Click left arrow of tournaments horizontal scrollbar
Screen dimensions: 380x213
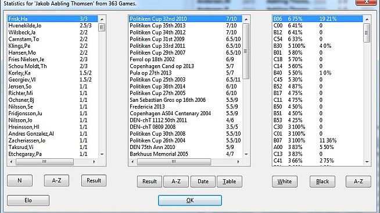click(132, 162)
